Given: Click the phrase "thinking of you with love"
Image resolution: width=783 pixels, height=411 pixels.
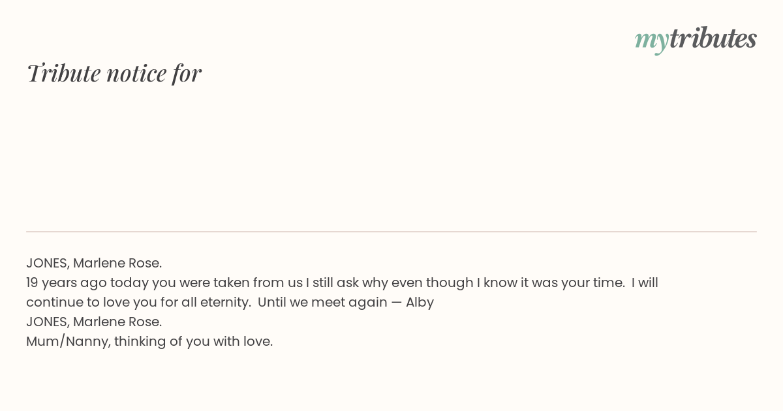Looking at the screenshot, I should [193, 342].
